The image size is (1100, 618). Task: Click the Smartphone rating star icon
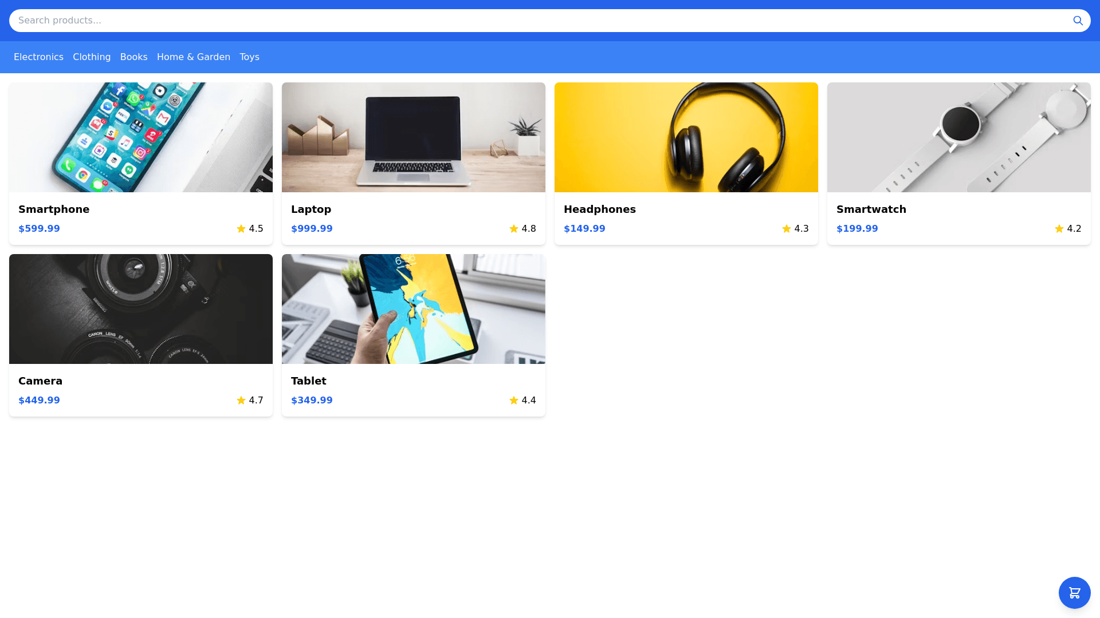241,229
